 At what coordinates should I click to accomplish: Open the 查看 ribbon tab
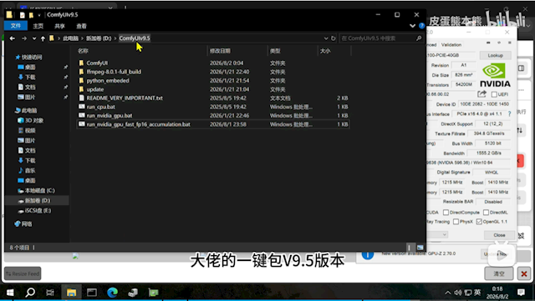81,26
